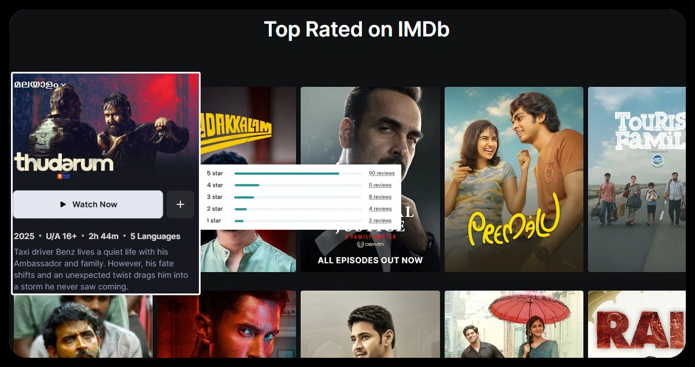Click the Top Rated on IMDb heading
695x367 pixels.
pos(356,29)
